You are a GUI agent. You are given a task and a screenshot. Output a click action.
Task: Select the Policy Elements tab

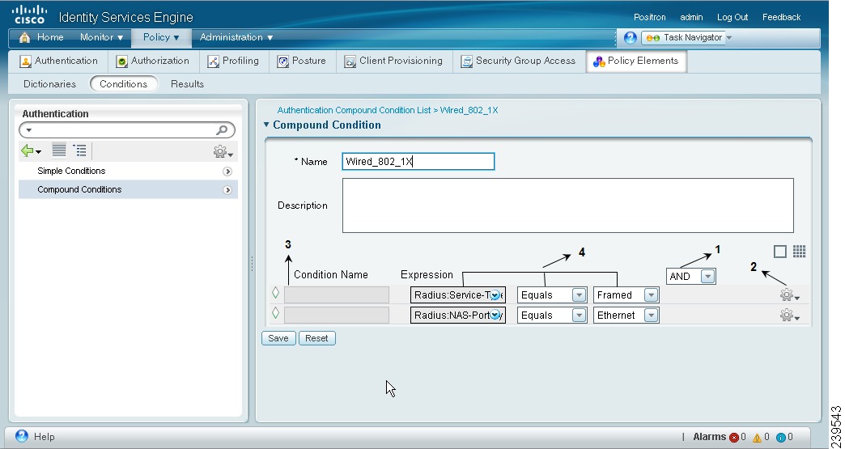tap(636, 61)
